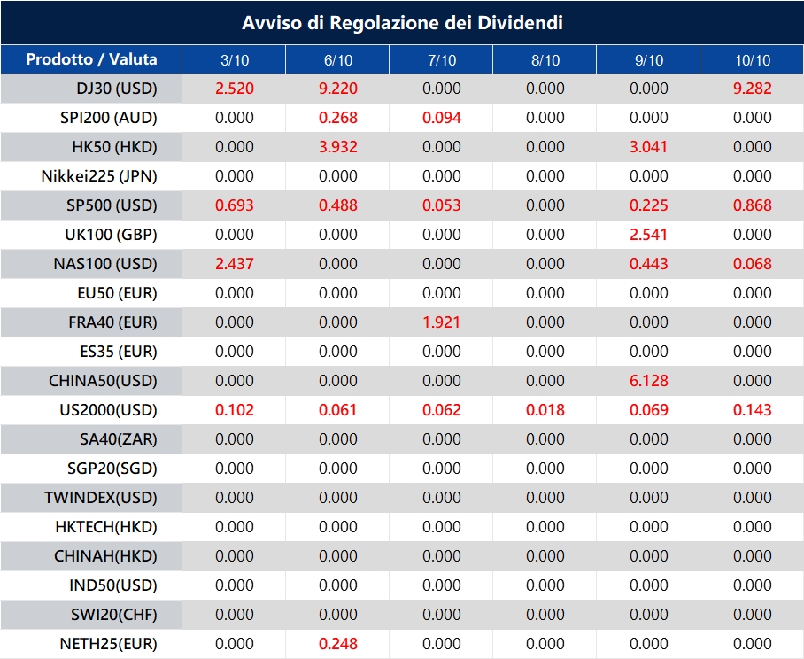Click the 6.128 value for CHINA50
This screenshot has width=804, height=659.
[x=648, y=381]
